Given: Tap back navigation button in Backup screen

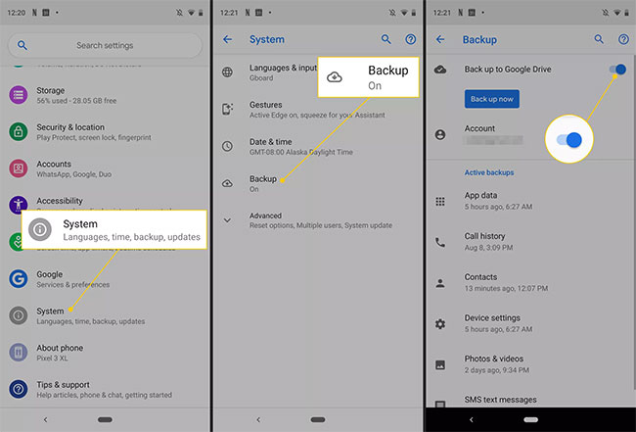Looking at the screenshot, I should [472, 419].
